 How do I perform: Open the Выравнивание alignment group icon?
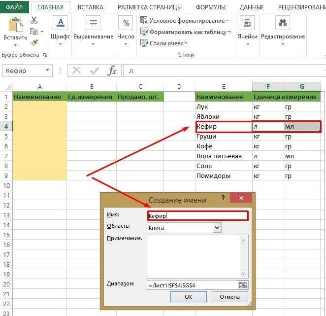click(93, 23)
